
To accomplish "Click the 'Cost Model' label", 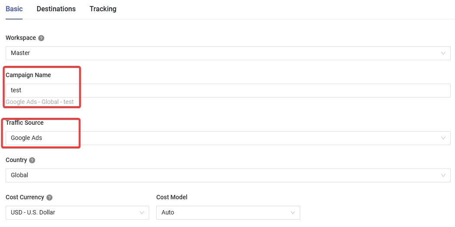I will pyautogui.click(x=172, y=197).
